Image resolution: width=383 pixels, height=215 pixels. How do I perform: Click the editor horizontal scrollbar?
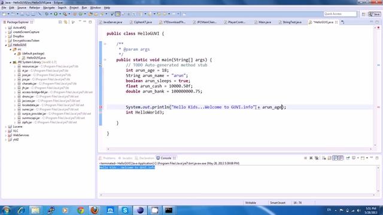[x=239, y=149]
